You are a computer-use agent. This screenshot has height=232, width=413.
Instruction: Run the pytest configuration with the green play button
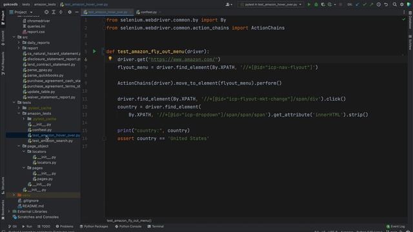click(309, 5)
